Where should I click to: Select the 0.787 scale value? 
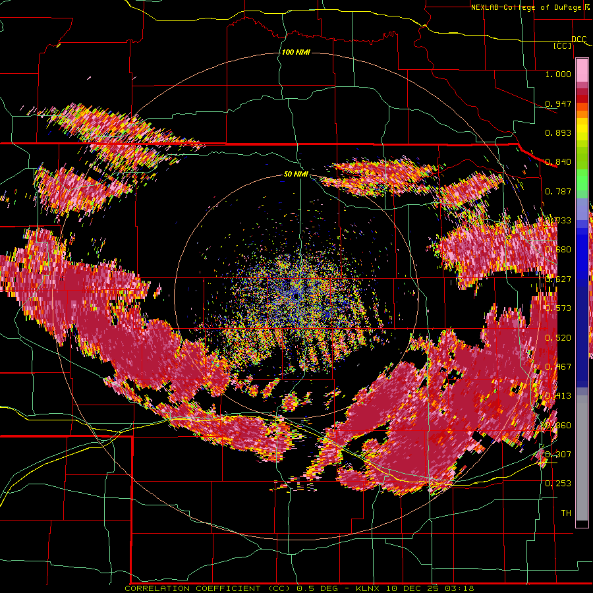558,191
